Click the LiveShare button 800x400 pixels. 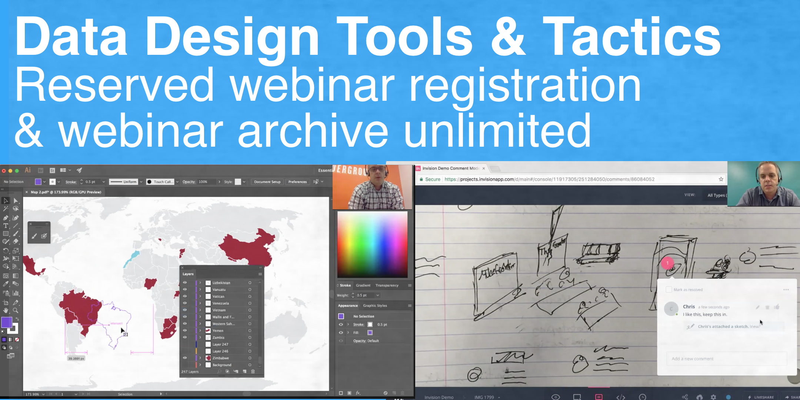click(761, 397)
